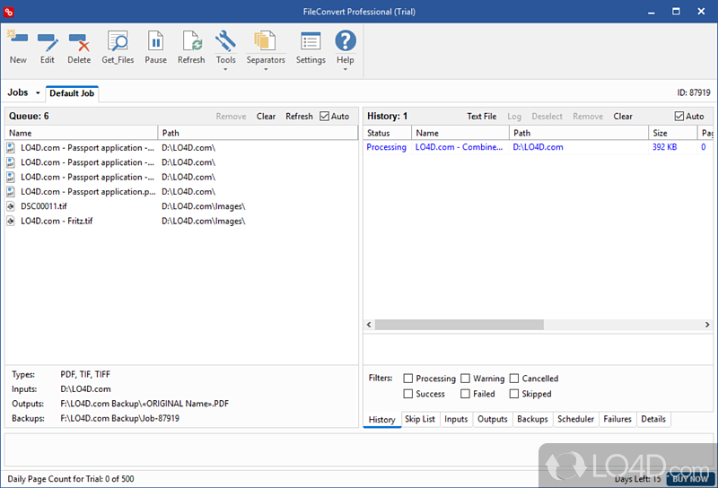Click the BUY NOW button
The width and height of the screenshot is (718, 488).
pos(690,480)
